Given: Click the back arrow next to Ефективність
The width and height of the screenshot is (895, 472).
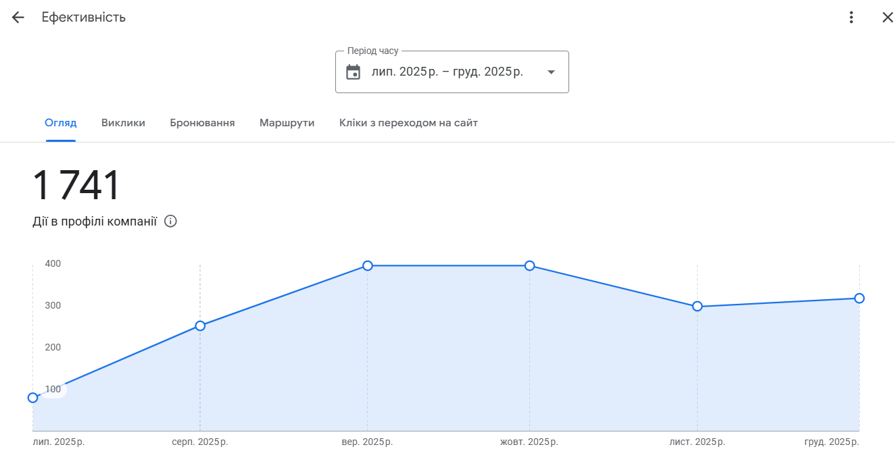Looking at the screenshot, I should click(x=18, y=18).
